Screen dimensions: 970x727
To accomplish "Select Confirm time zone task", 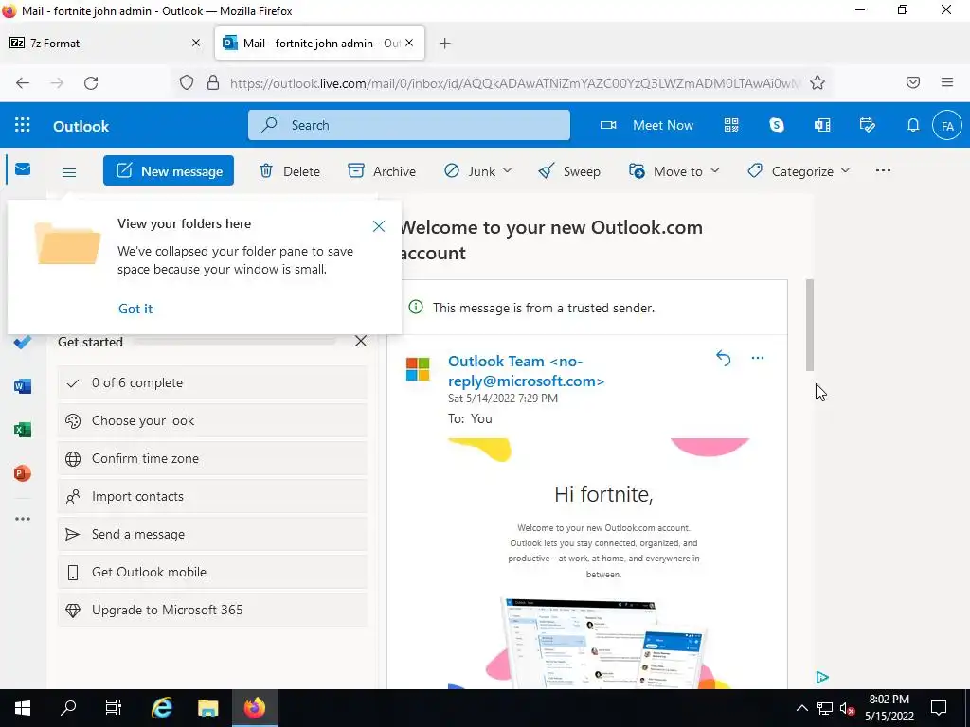I will (x=212, y=458).
